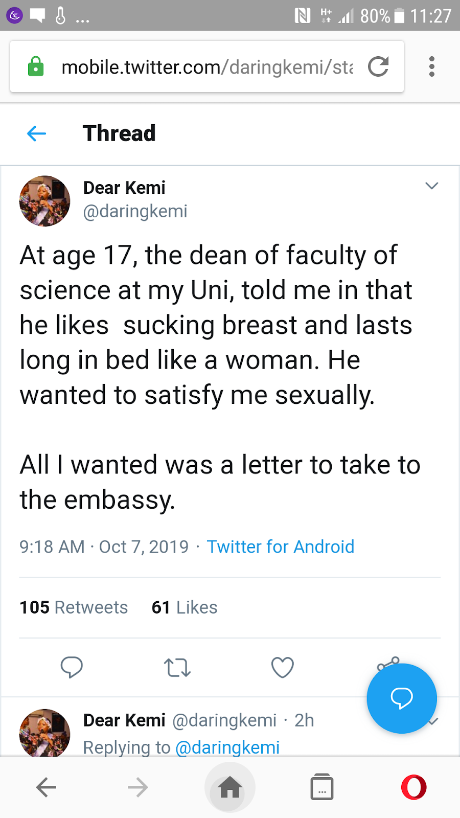Screen dimensions: 460x818
Task: Open the Opera logo menu
Action: 413,787
